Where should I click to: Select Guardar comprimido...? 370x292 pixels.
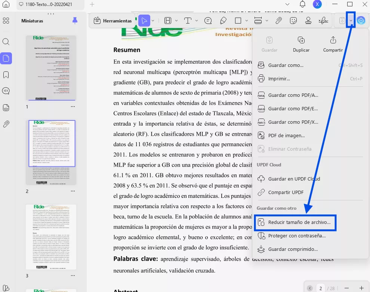point(310,249)
